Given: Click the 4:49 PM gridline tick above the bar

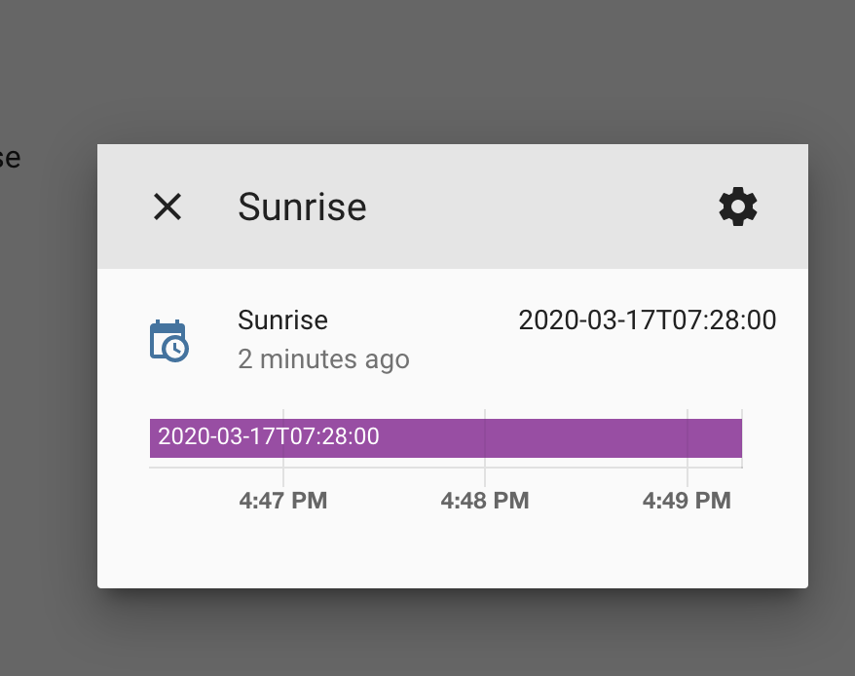Looking at the screenshot, I should [688, 414].
